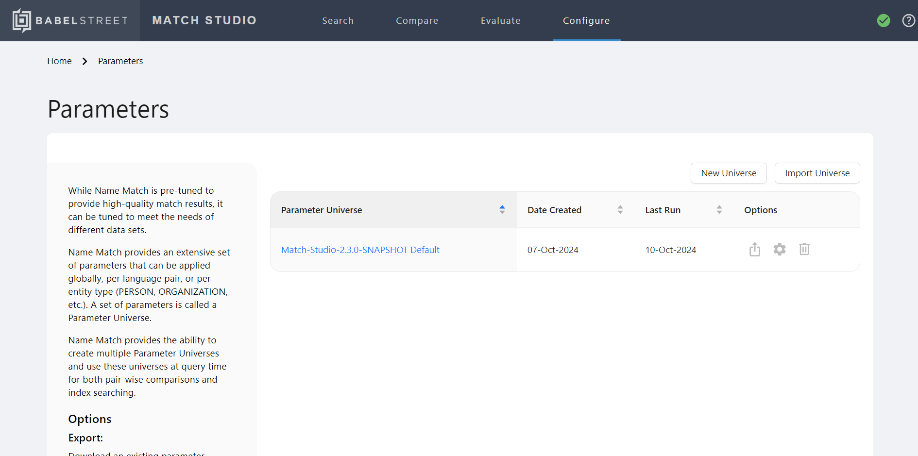Click the Parameters page heading
Screen dimensions: 918x456
tap(108, 109)
